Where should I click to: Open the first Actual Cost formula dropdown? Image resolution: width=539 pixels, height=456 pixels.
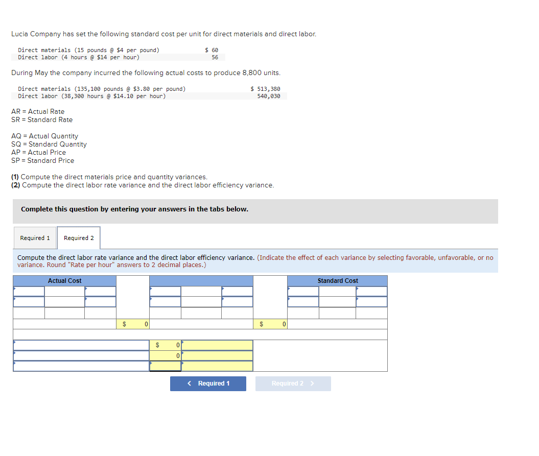point(28,291)
